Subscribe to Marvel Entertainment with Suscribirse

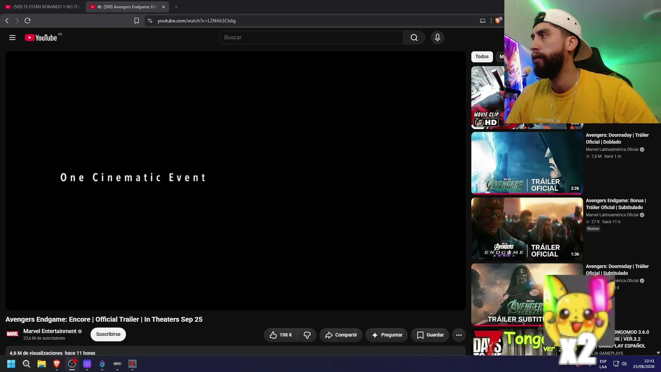tap(108, 334)
